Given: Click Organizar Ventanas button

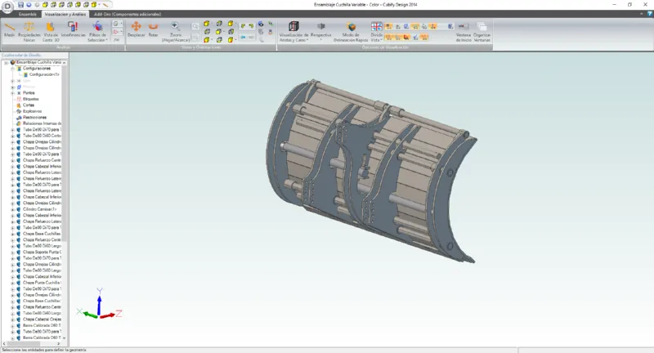Looking at the screenshot, I should [x=482, y=29].
